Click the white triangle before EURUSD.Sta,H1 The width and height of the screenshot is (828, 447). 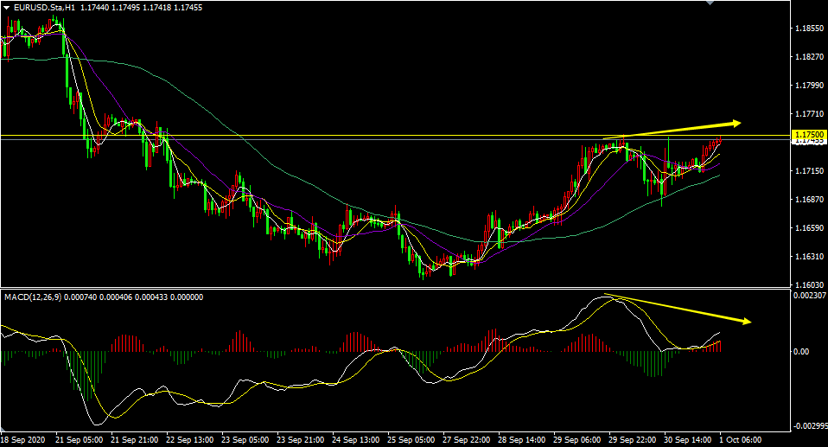pyautogui.click(x=6, y=8)
